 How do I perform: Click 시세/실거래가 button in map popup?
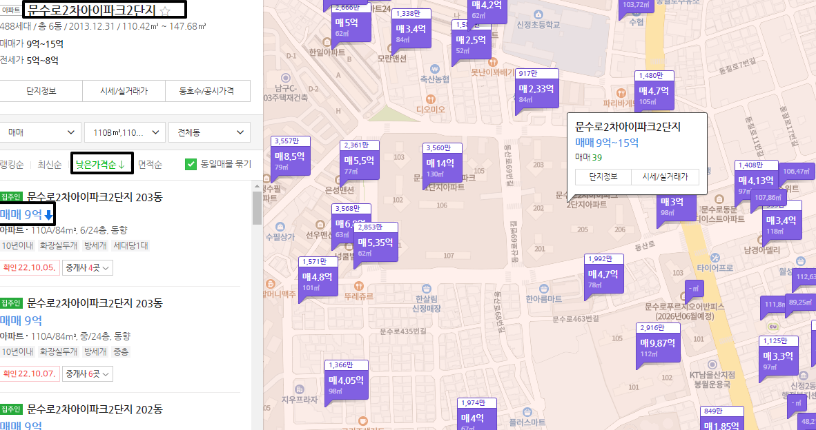click(x=665, y=176)
